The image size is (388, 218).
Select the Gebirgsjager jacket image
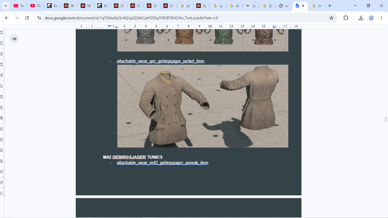click(203, 106)
